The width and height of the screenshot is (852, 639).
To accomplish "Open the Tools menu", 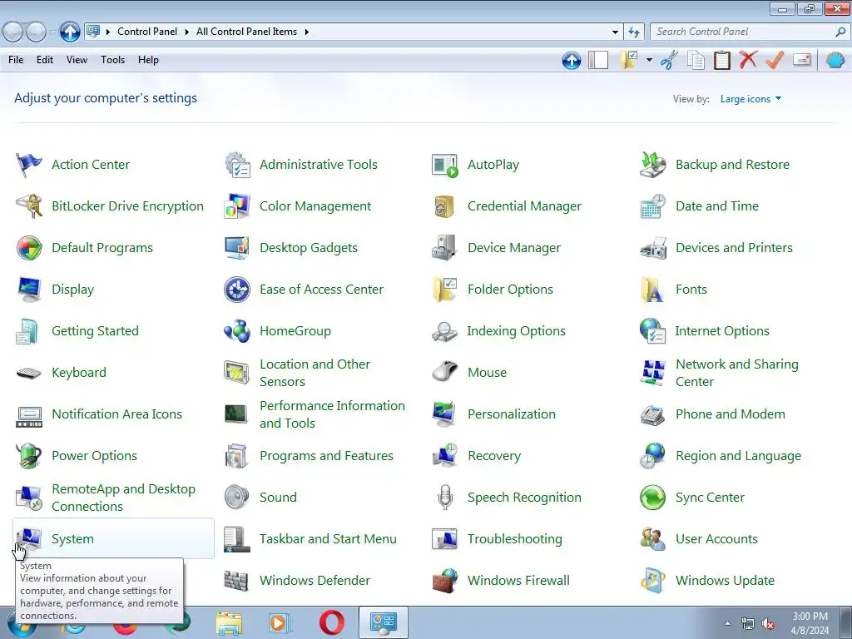I will pyautogui.click(x=112, y=60).
